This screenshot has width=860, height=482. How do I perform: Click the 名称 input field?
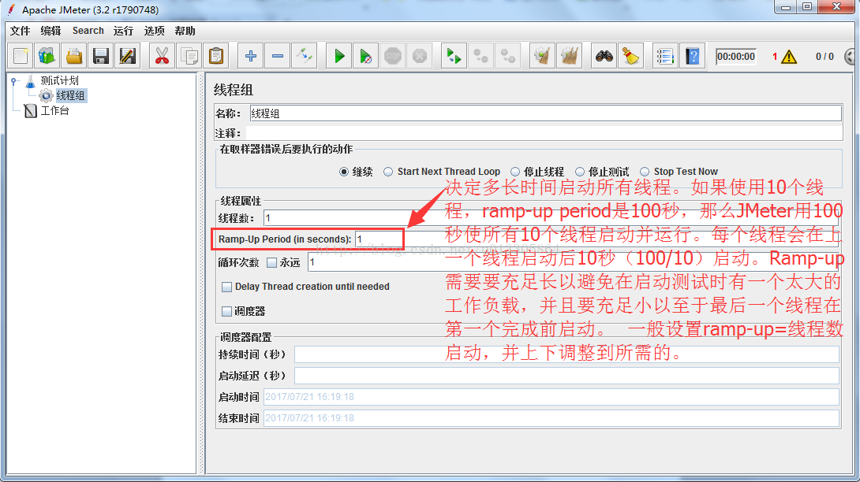(546, 113)
